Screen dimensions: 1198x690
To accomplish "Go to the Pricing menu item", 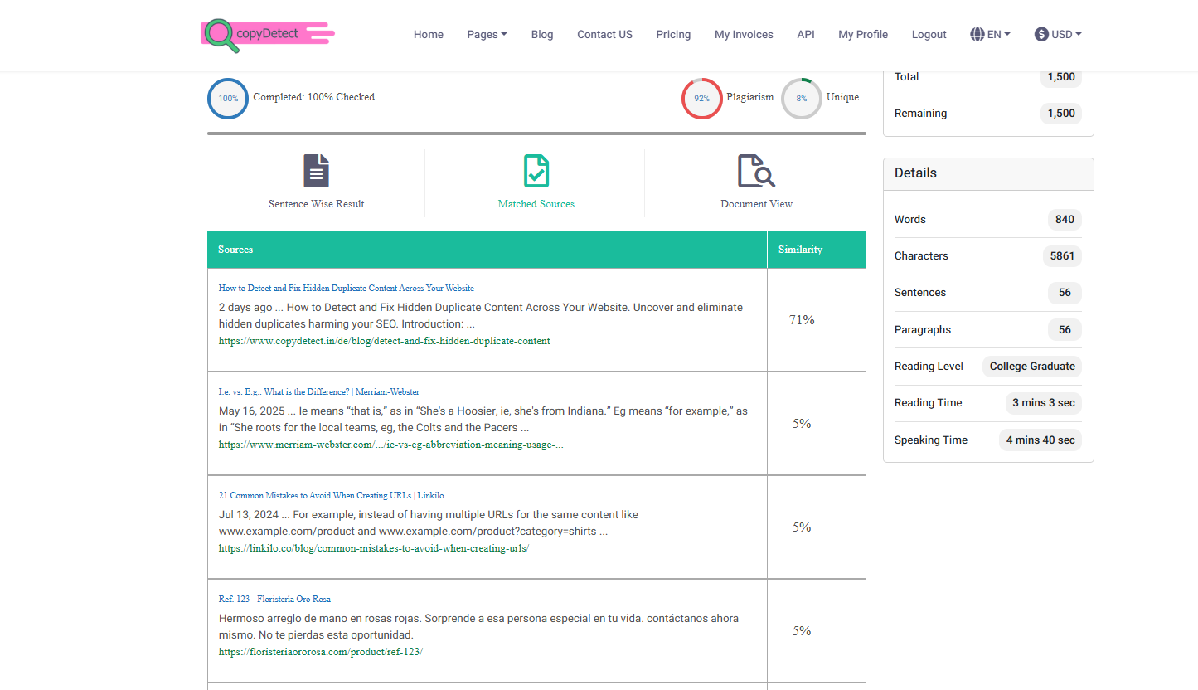I will click(x=673, y=34).
